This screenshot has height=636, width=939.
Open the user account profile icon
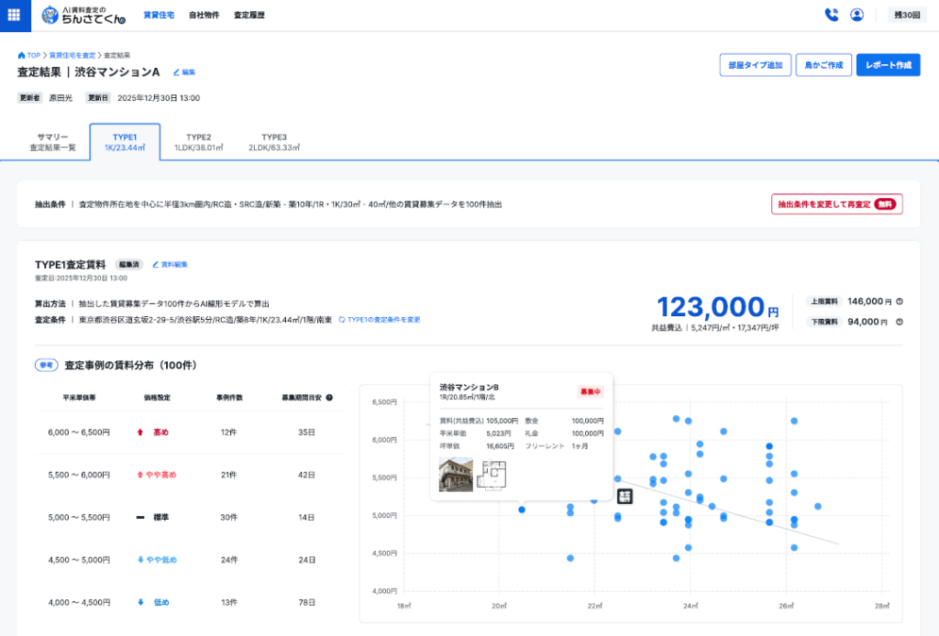point(856,15)
